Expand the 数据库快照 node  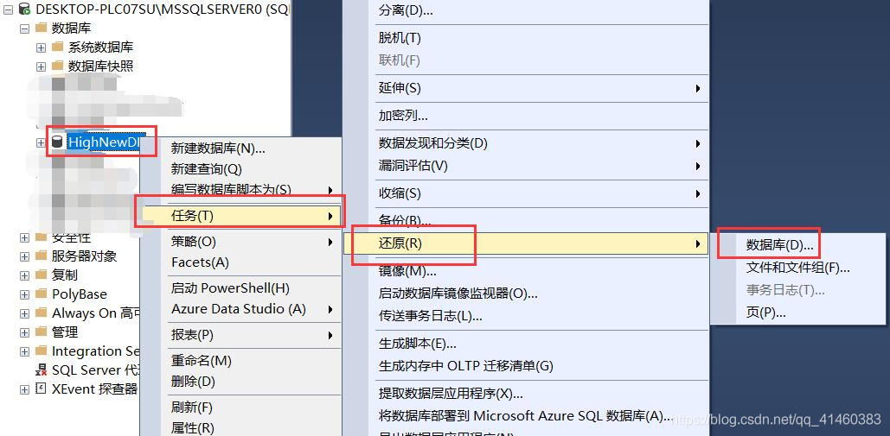click(41, 66)
